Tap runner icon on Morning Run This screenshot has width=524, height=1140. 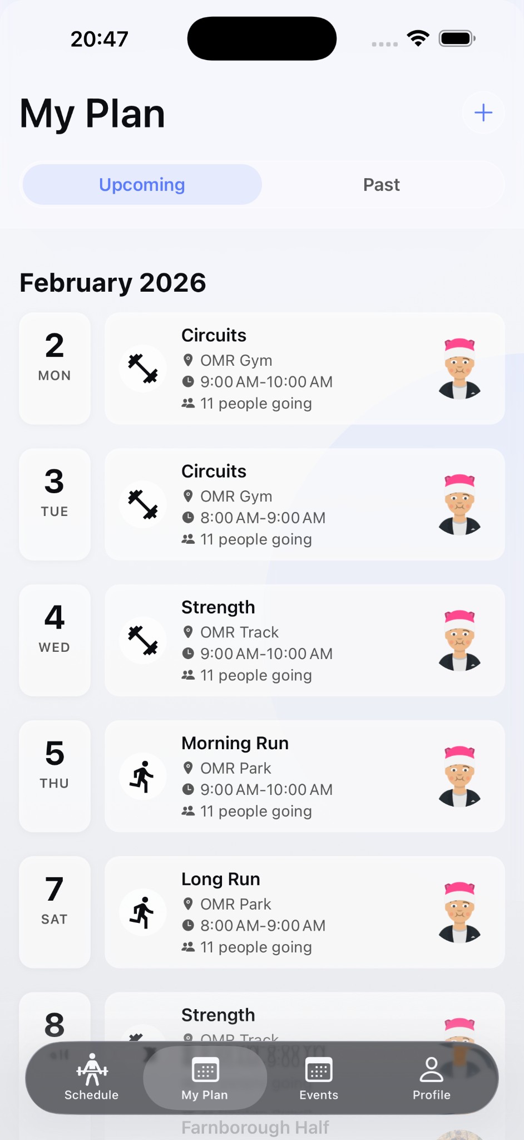(x=143, y=776)
